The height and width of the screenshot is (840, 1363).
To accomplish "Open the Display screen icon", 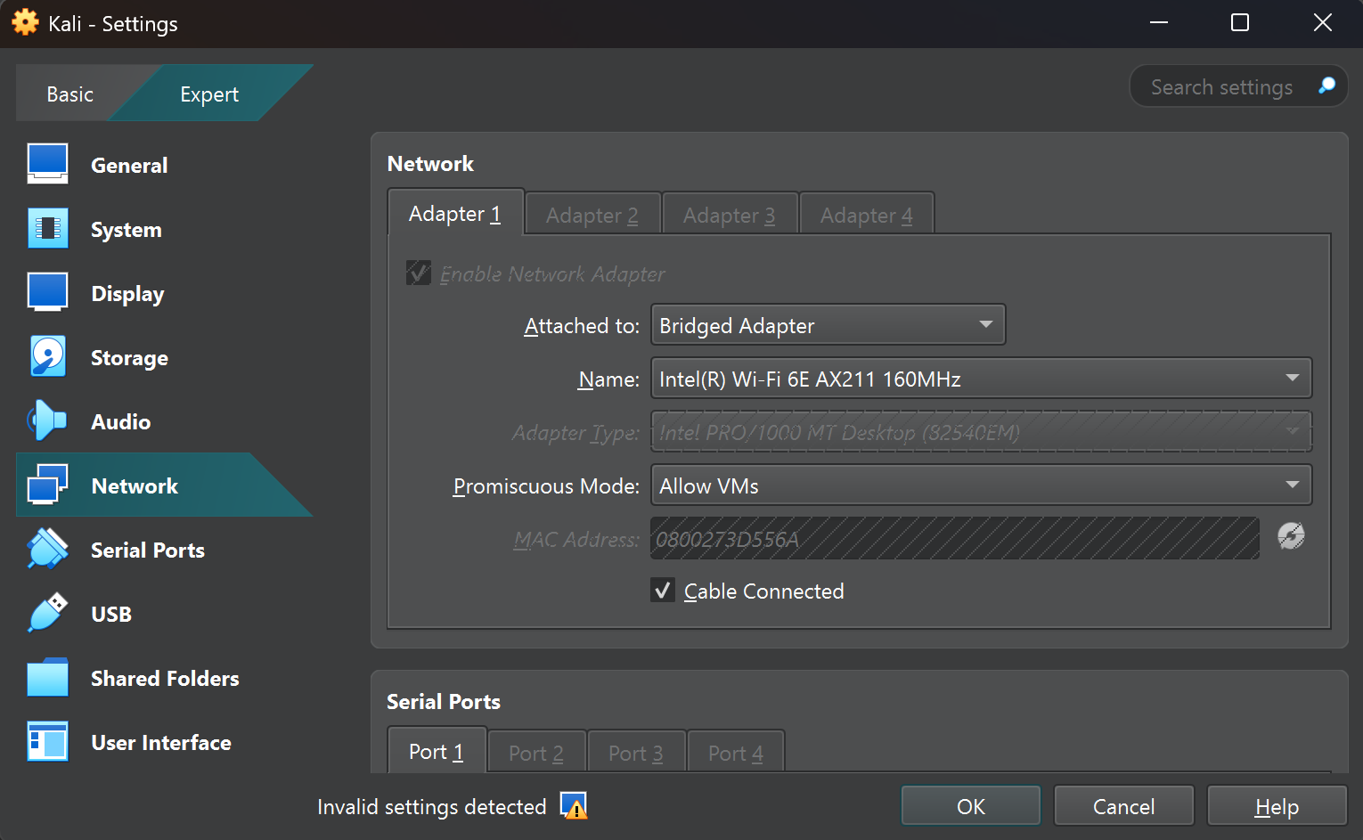I will click(47, 293).
